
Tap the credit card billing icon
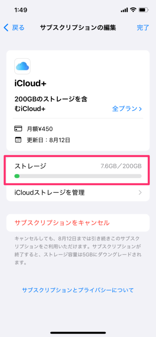coord(18,129)
